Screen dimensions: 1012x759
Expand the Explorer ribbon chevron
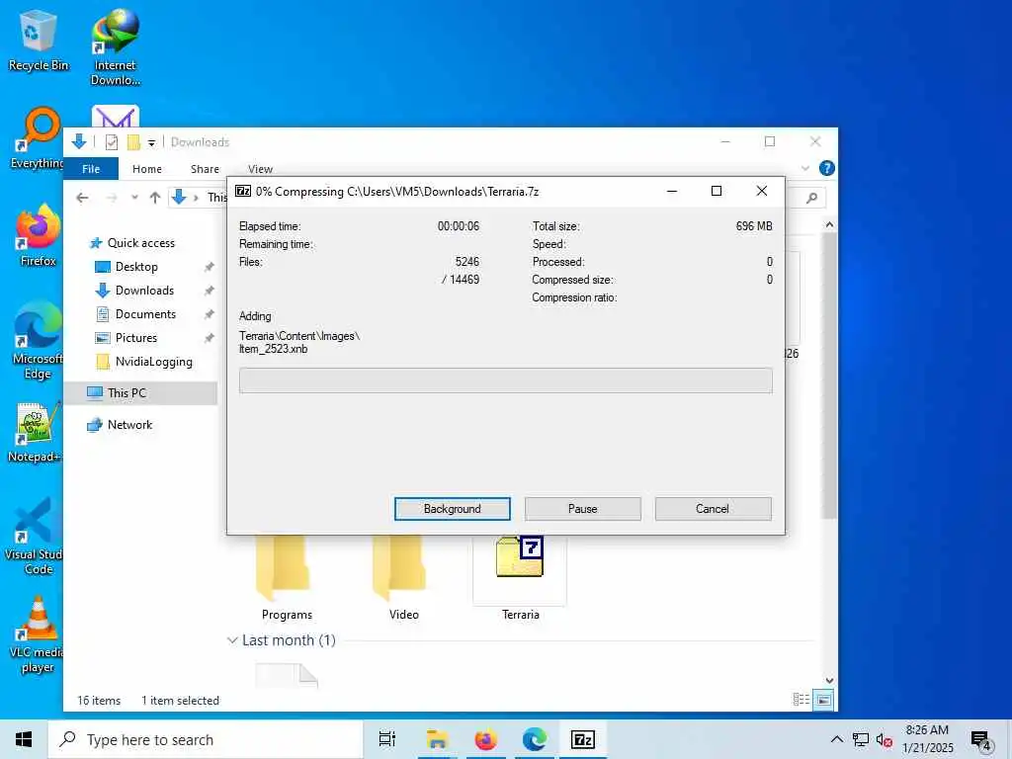coord(804,168)
